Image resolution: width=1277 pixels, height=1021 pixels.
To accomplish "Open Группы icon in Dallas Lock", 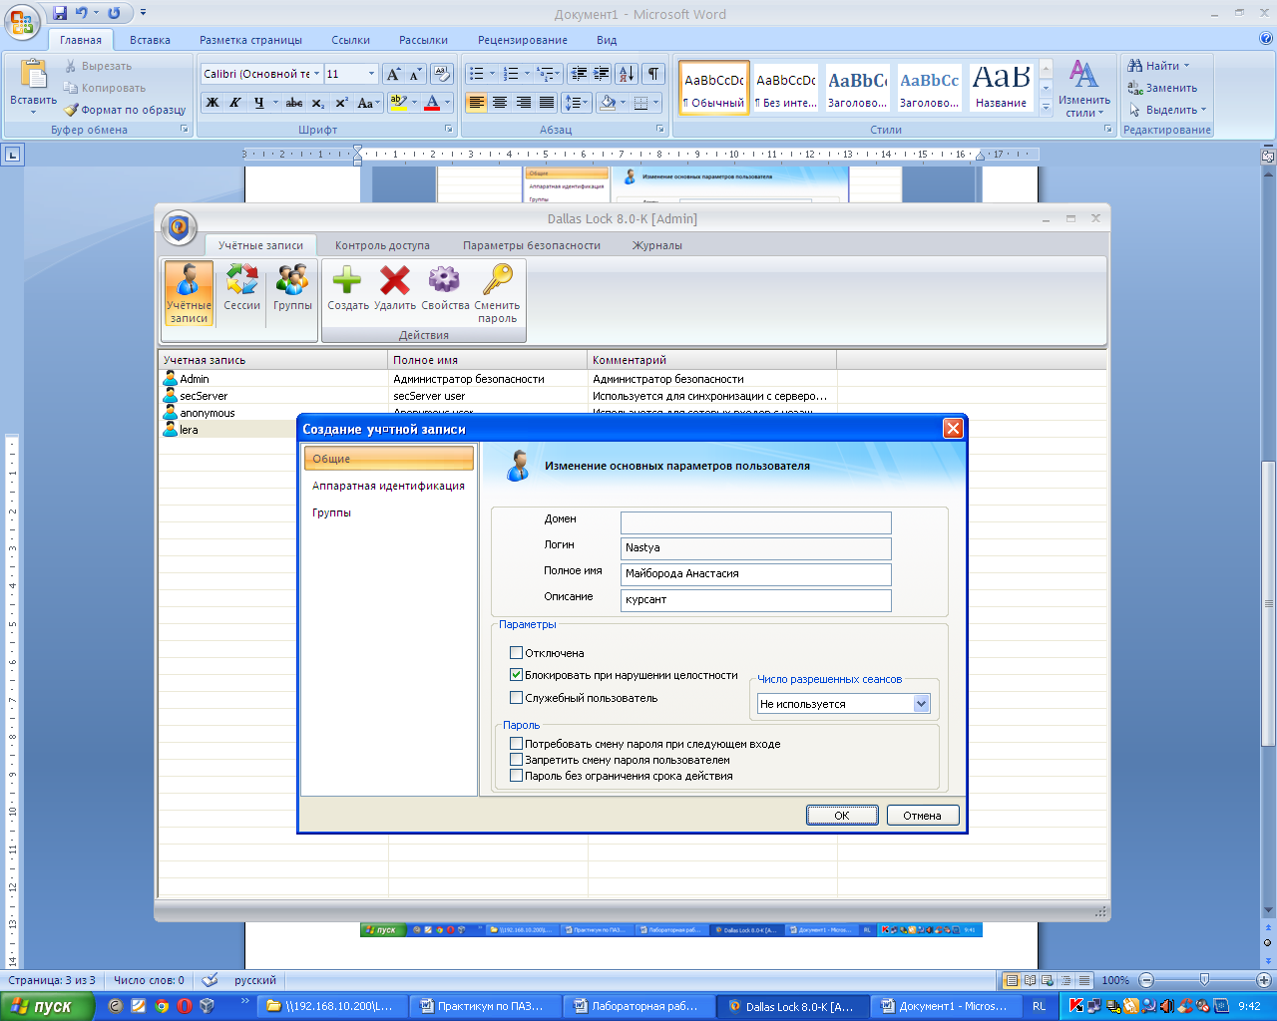I will tap(292, 289).
